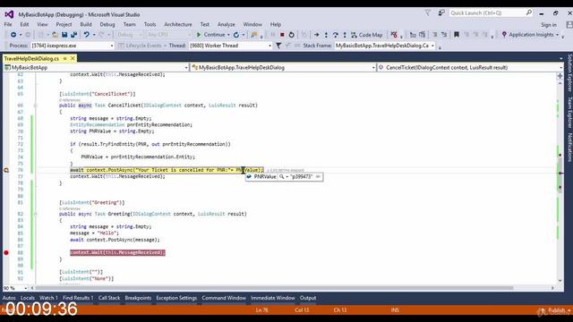Viewport: 573px width, 322px height.
Task: Click the Open File icon
Action: 55,35
